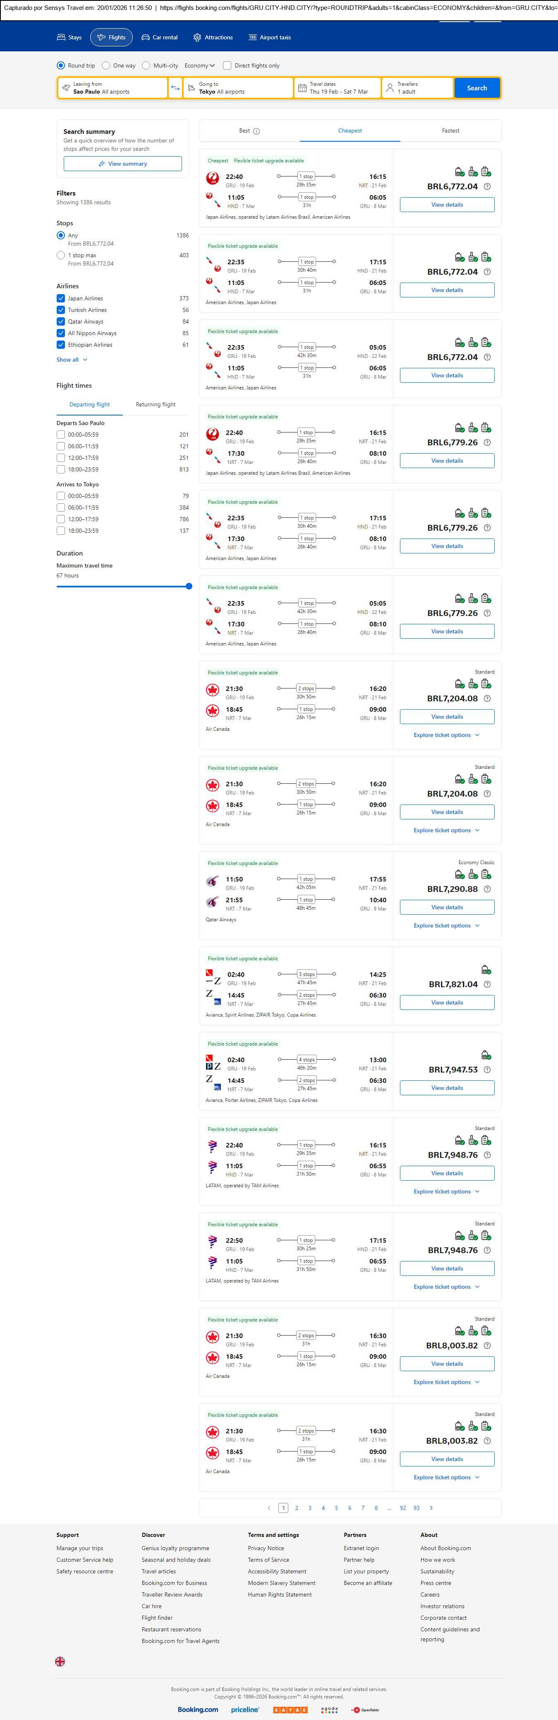The width and height of the screenshot is (558, 1720).
Task: Click the Attractions icon in top navigation
Action: 197,37
